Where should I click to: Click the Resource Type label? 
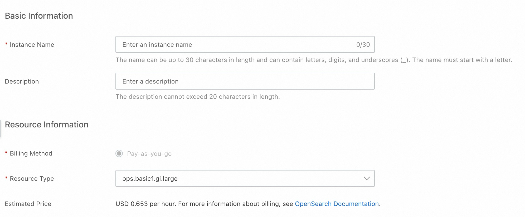point(32,179)
